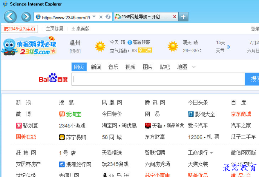Viewport: 259px width, 177px height.
Task: Click 切换 to change the city
Action: pyautogui.click(x=75, y=51)
